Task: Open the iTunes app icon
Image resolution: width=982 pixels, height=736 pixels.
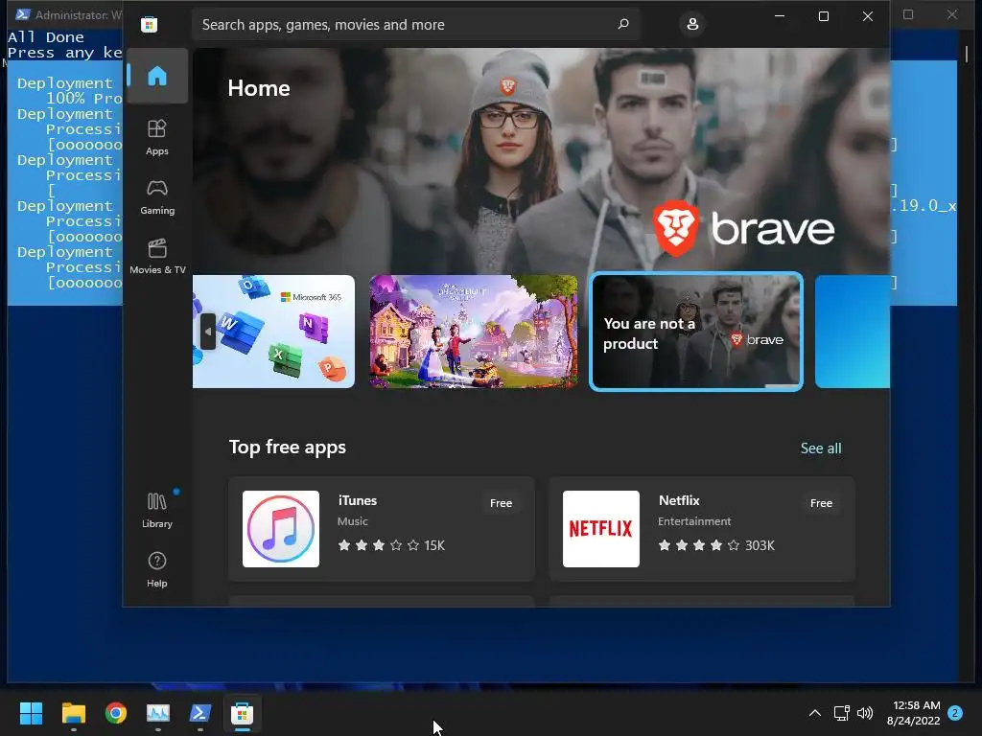Action: [281, 529]
